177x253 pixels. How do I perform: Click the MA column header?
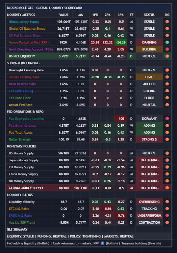[81, 15]
